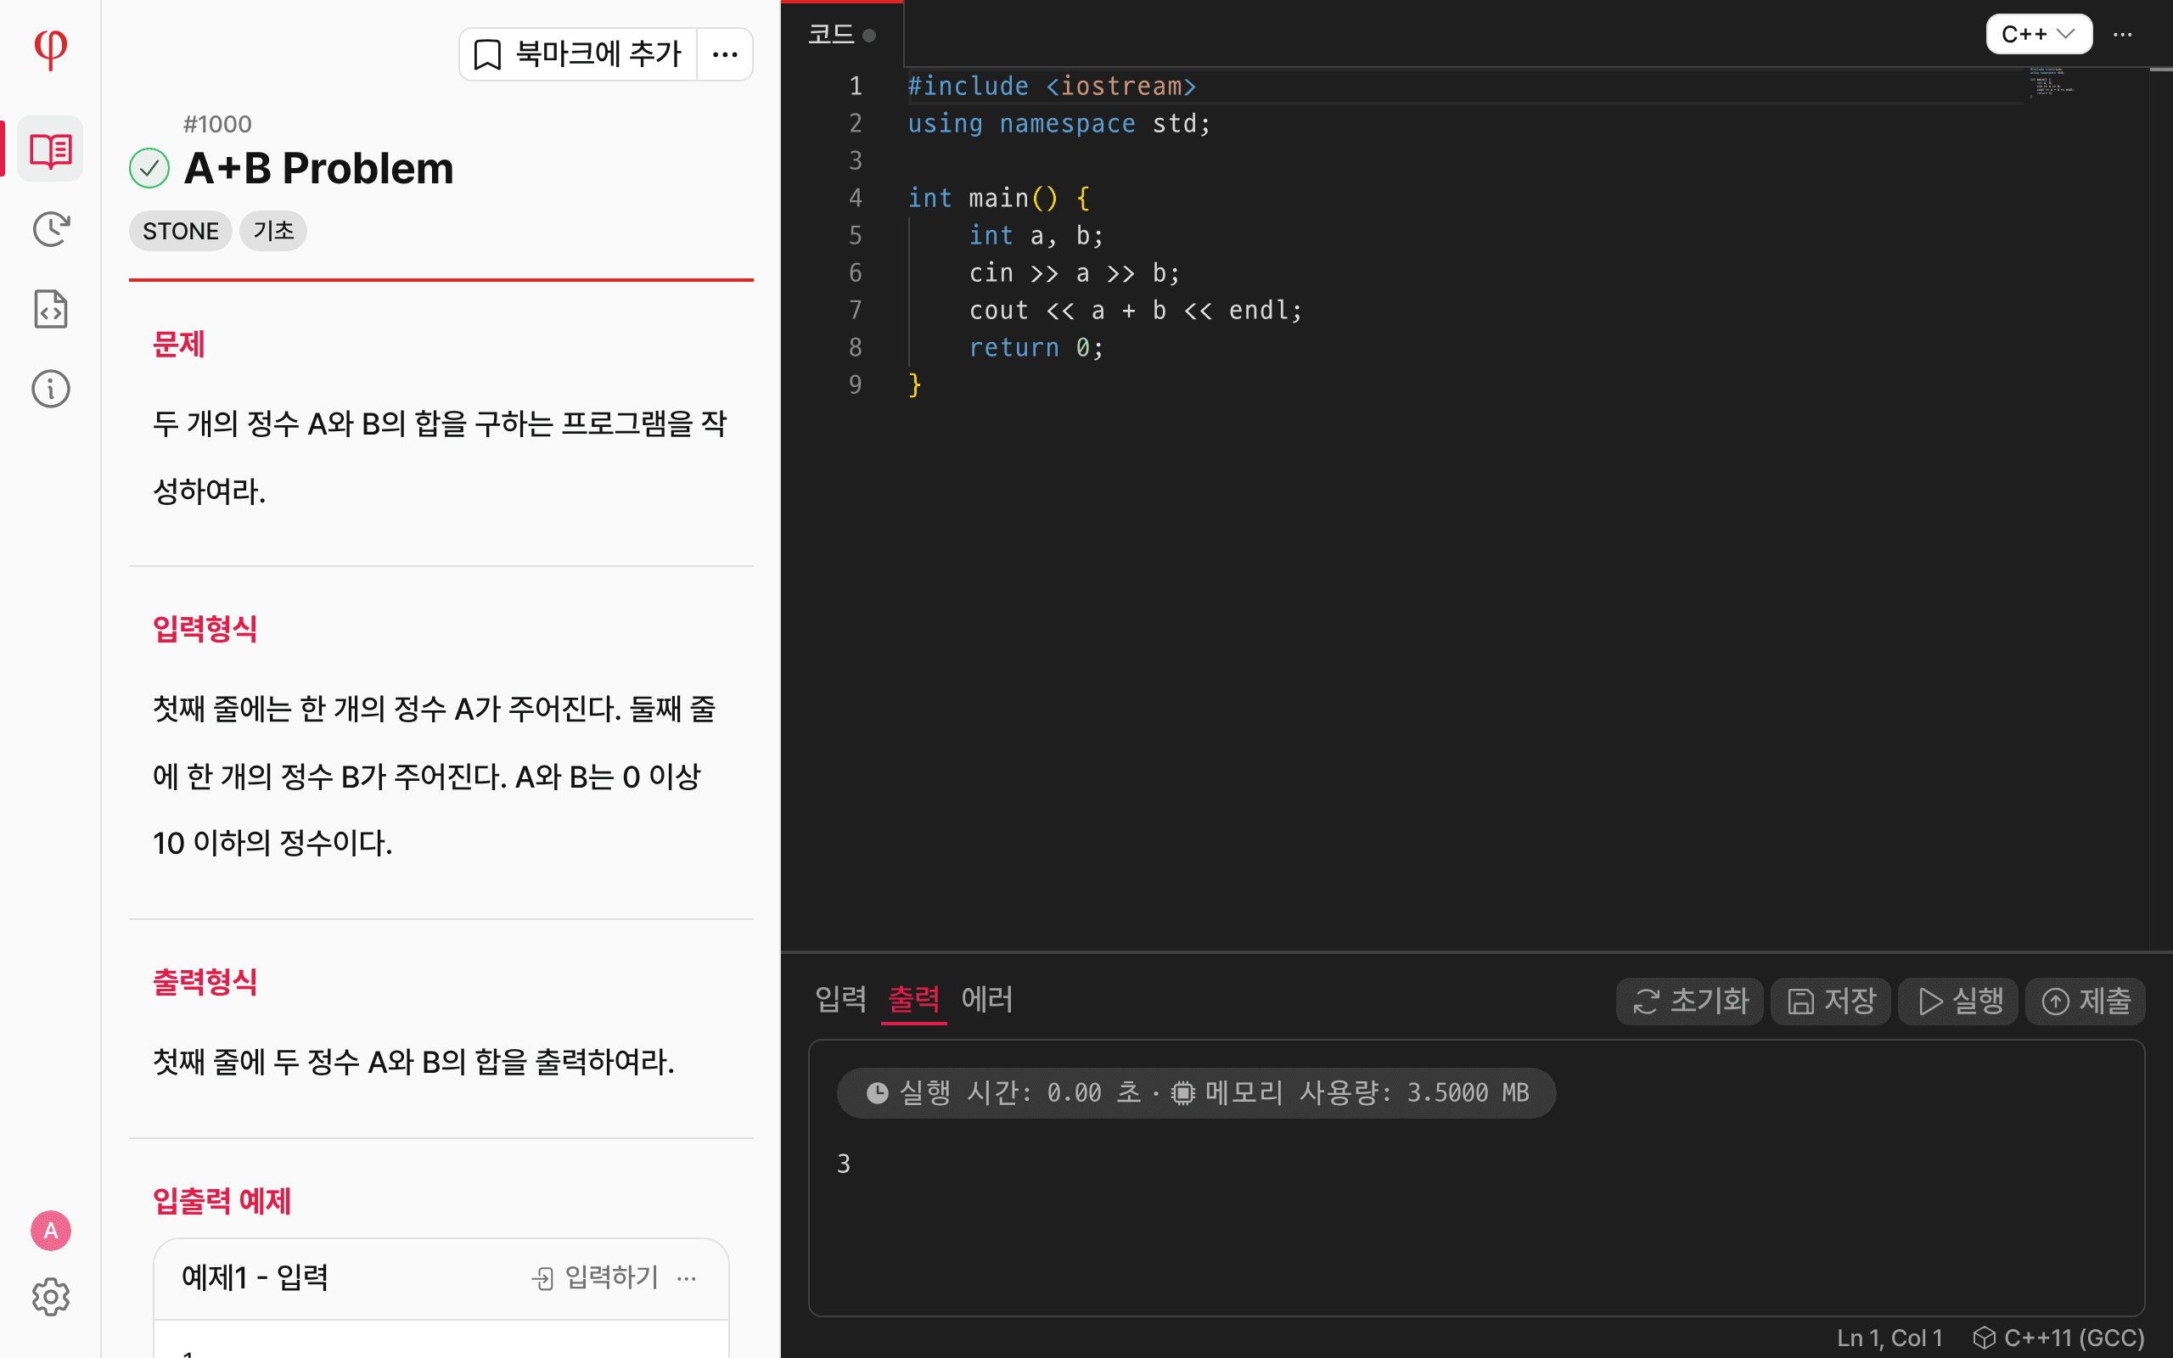2173x1358 pixels.
Task: Click line number 4 in gutter
Action: (x=855, y=198)
